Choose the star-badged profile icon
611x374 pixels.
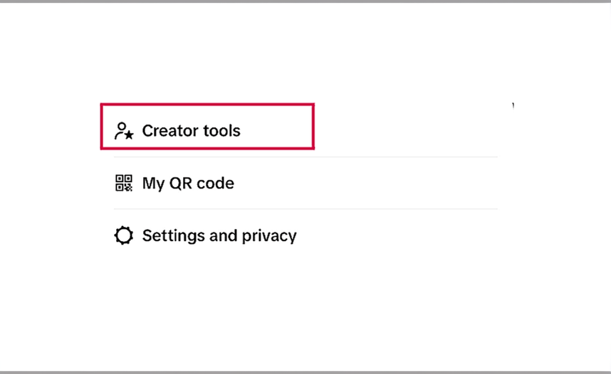point(124,131)
